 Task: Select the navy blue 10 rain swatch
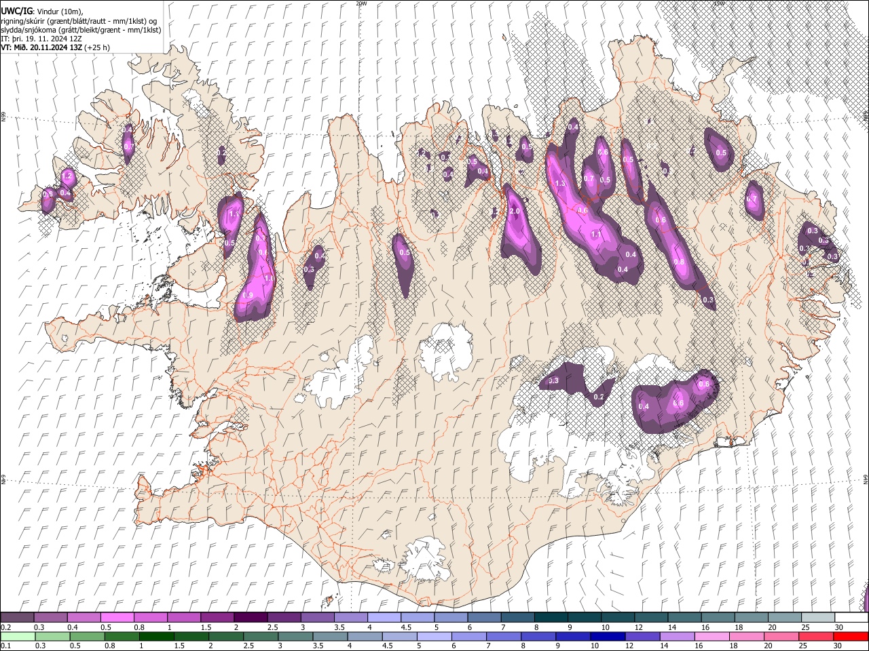click(607, 636)
